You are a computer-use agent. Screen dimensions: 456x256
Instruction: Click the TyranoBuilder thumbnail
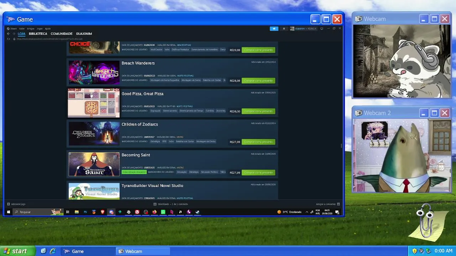pos(94,191)
